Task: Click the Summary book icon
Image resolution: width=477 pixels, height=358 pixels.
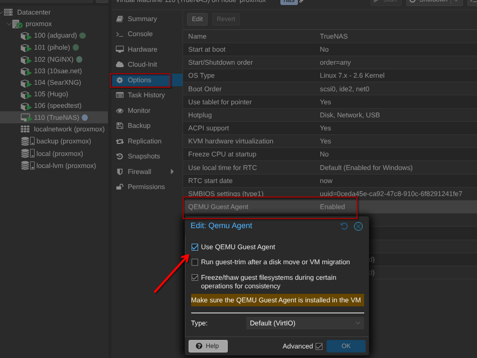Action: (120, 19)
